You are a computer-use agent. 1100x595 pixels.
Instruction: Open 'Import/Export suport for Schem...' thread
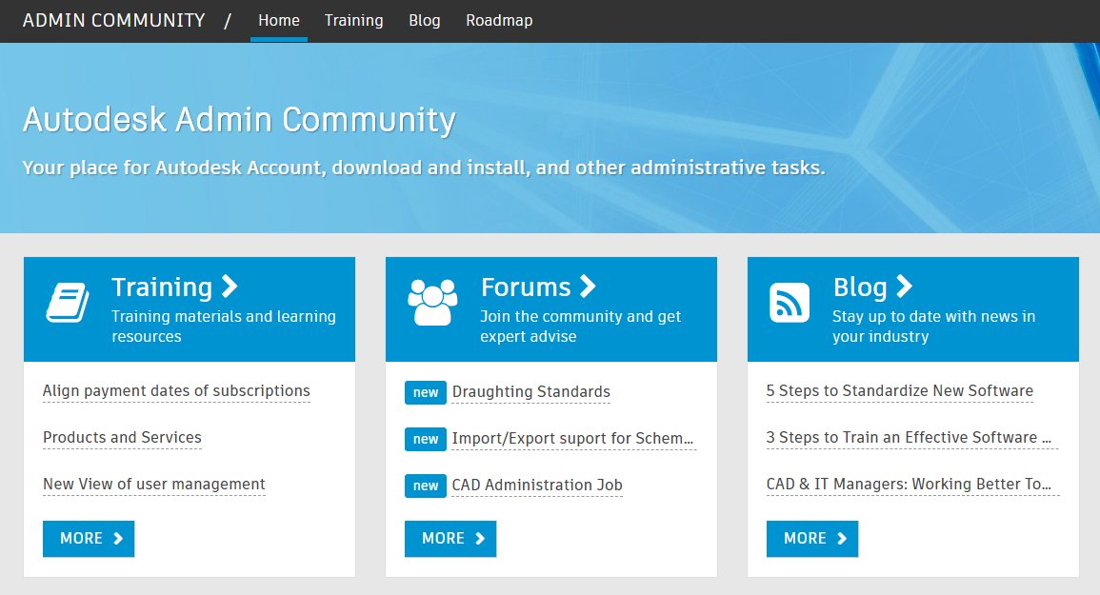click(x=572, y=439)
